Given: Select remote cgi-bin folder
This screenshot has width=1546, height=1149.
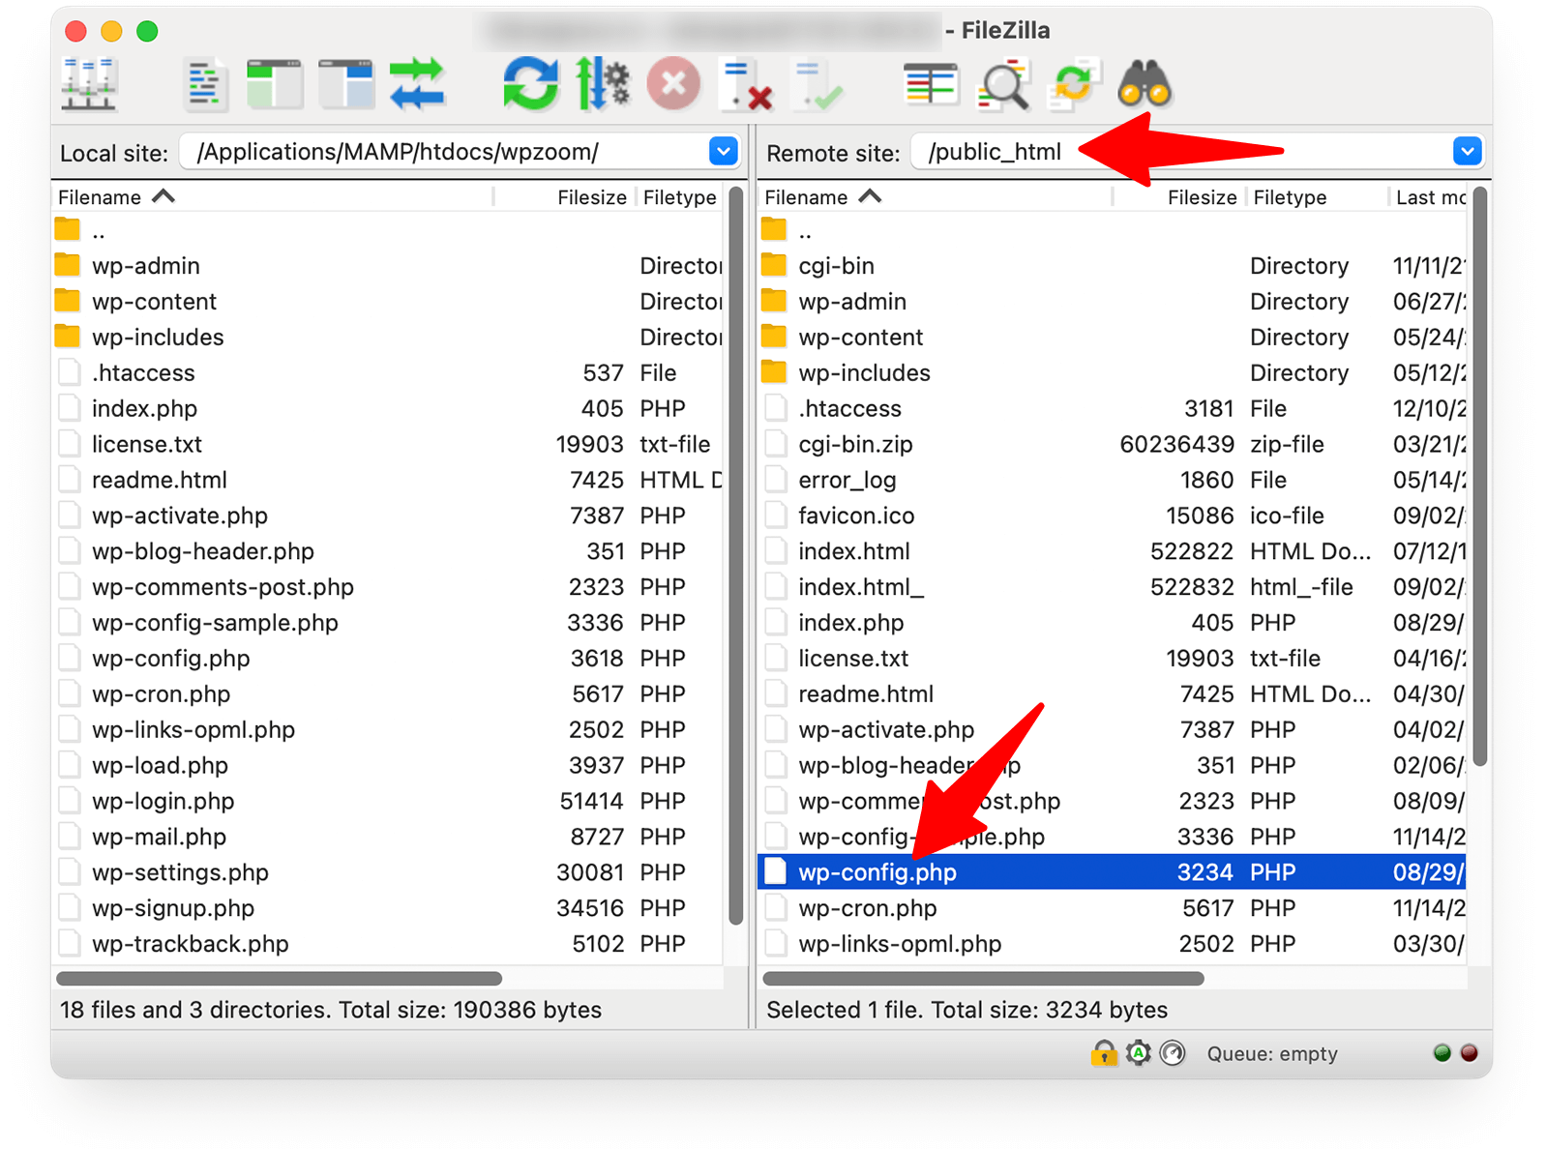Looking at the screenshot, I should click(1113, 266).
